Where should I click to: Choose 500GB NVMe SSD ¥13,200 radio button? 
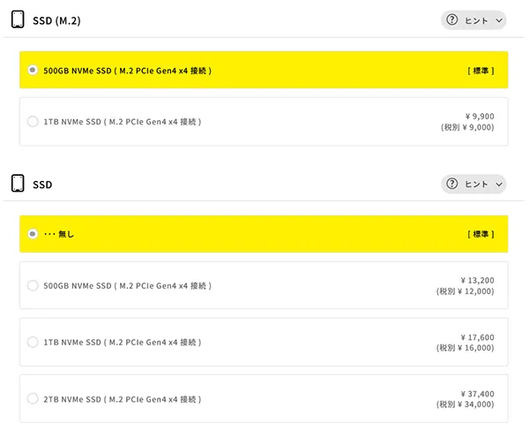33,285
